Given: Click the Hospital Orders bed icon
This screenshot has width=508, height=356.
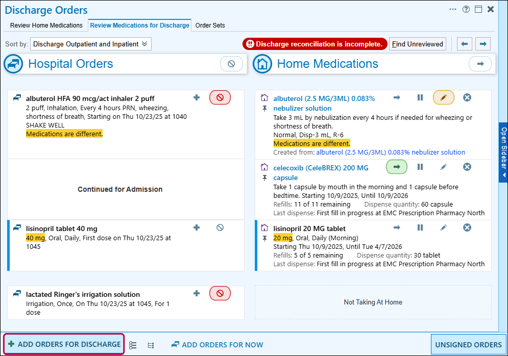Looking at the screenshot, I should 13,64.
